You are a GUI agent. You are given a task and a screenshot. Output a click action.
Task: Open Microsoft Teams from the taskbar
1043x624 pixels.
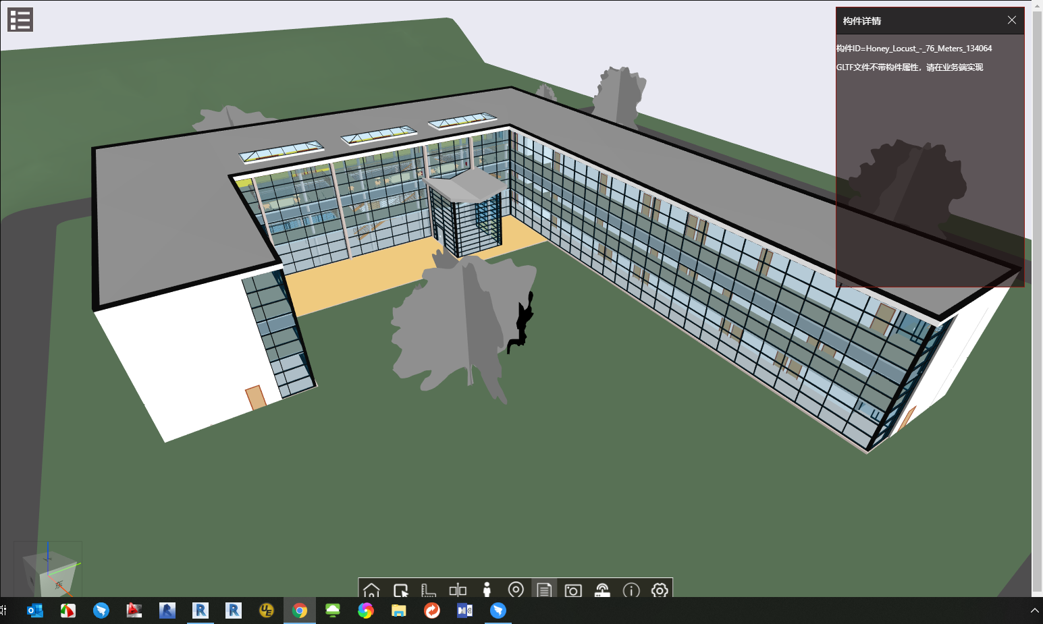point(464,611)
